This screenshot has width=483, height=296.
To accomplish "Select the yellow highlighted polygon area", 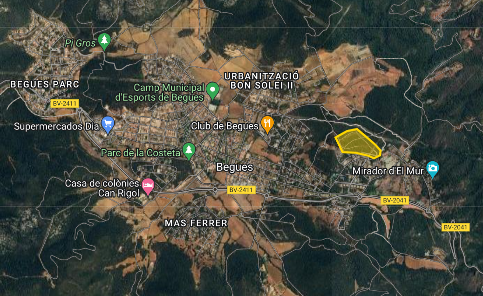I will coord(358,144).
